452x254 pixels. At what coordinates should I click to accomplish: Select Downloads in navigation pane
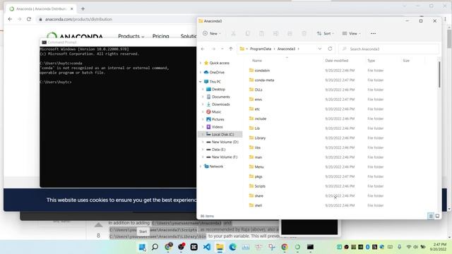pyautogui.click(x=221, y=104)
